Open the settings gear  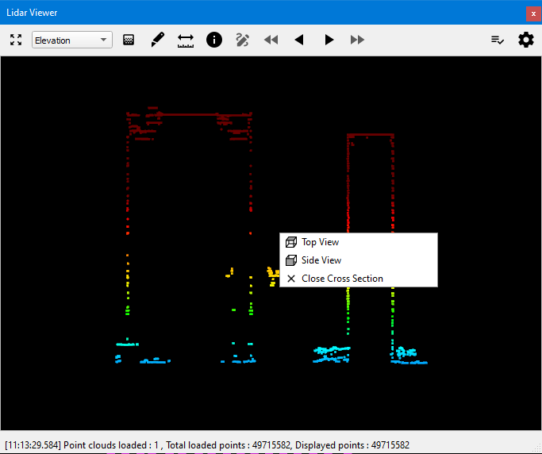click(x=526, y=40)
